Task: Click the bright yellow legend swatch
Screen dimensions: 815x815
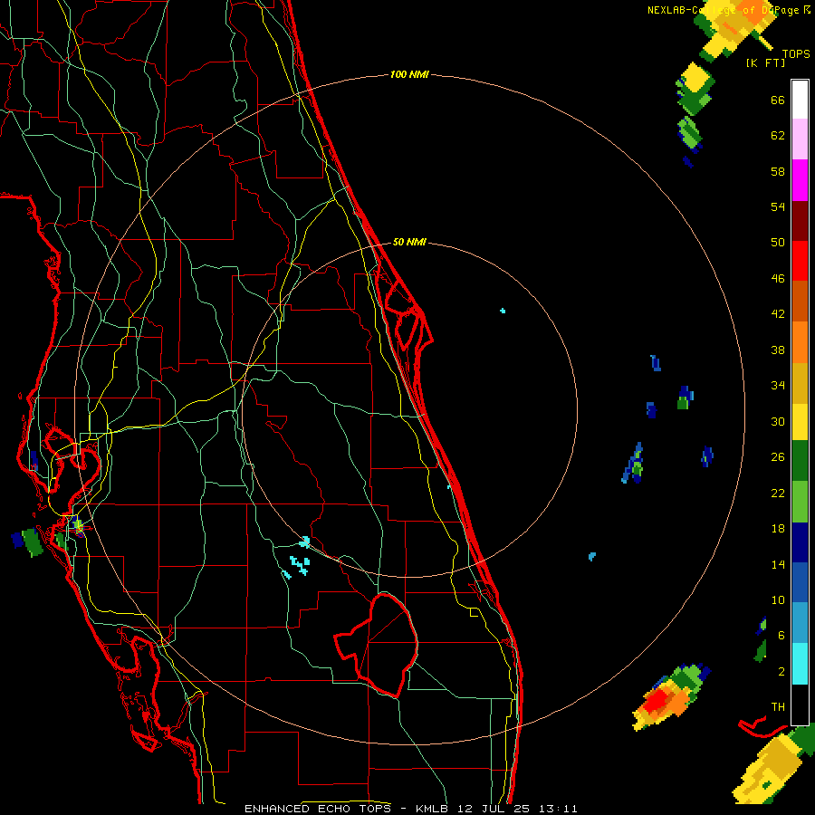Action: pyautogui.click(x=800, y=421)
